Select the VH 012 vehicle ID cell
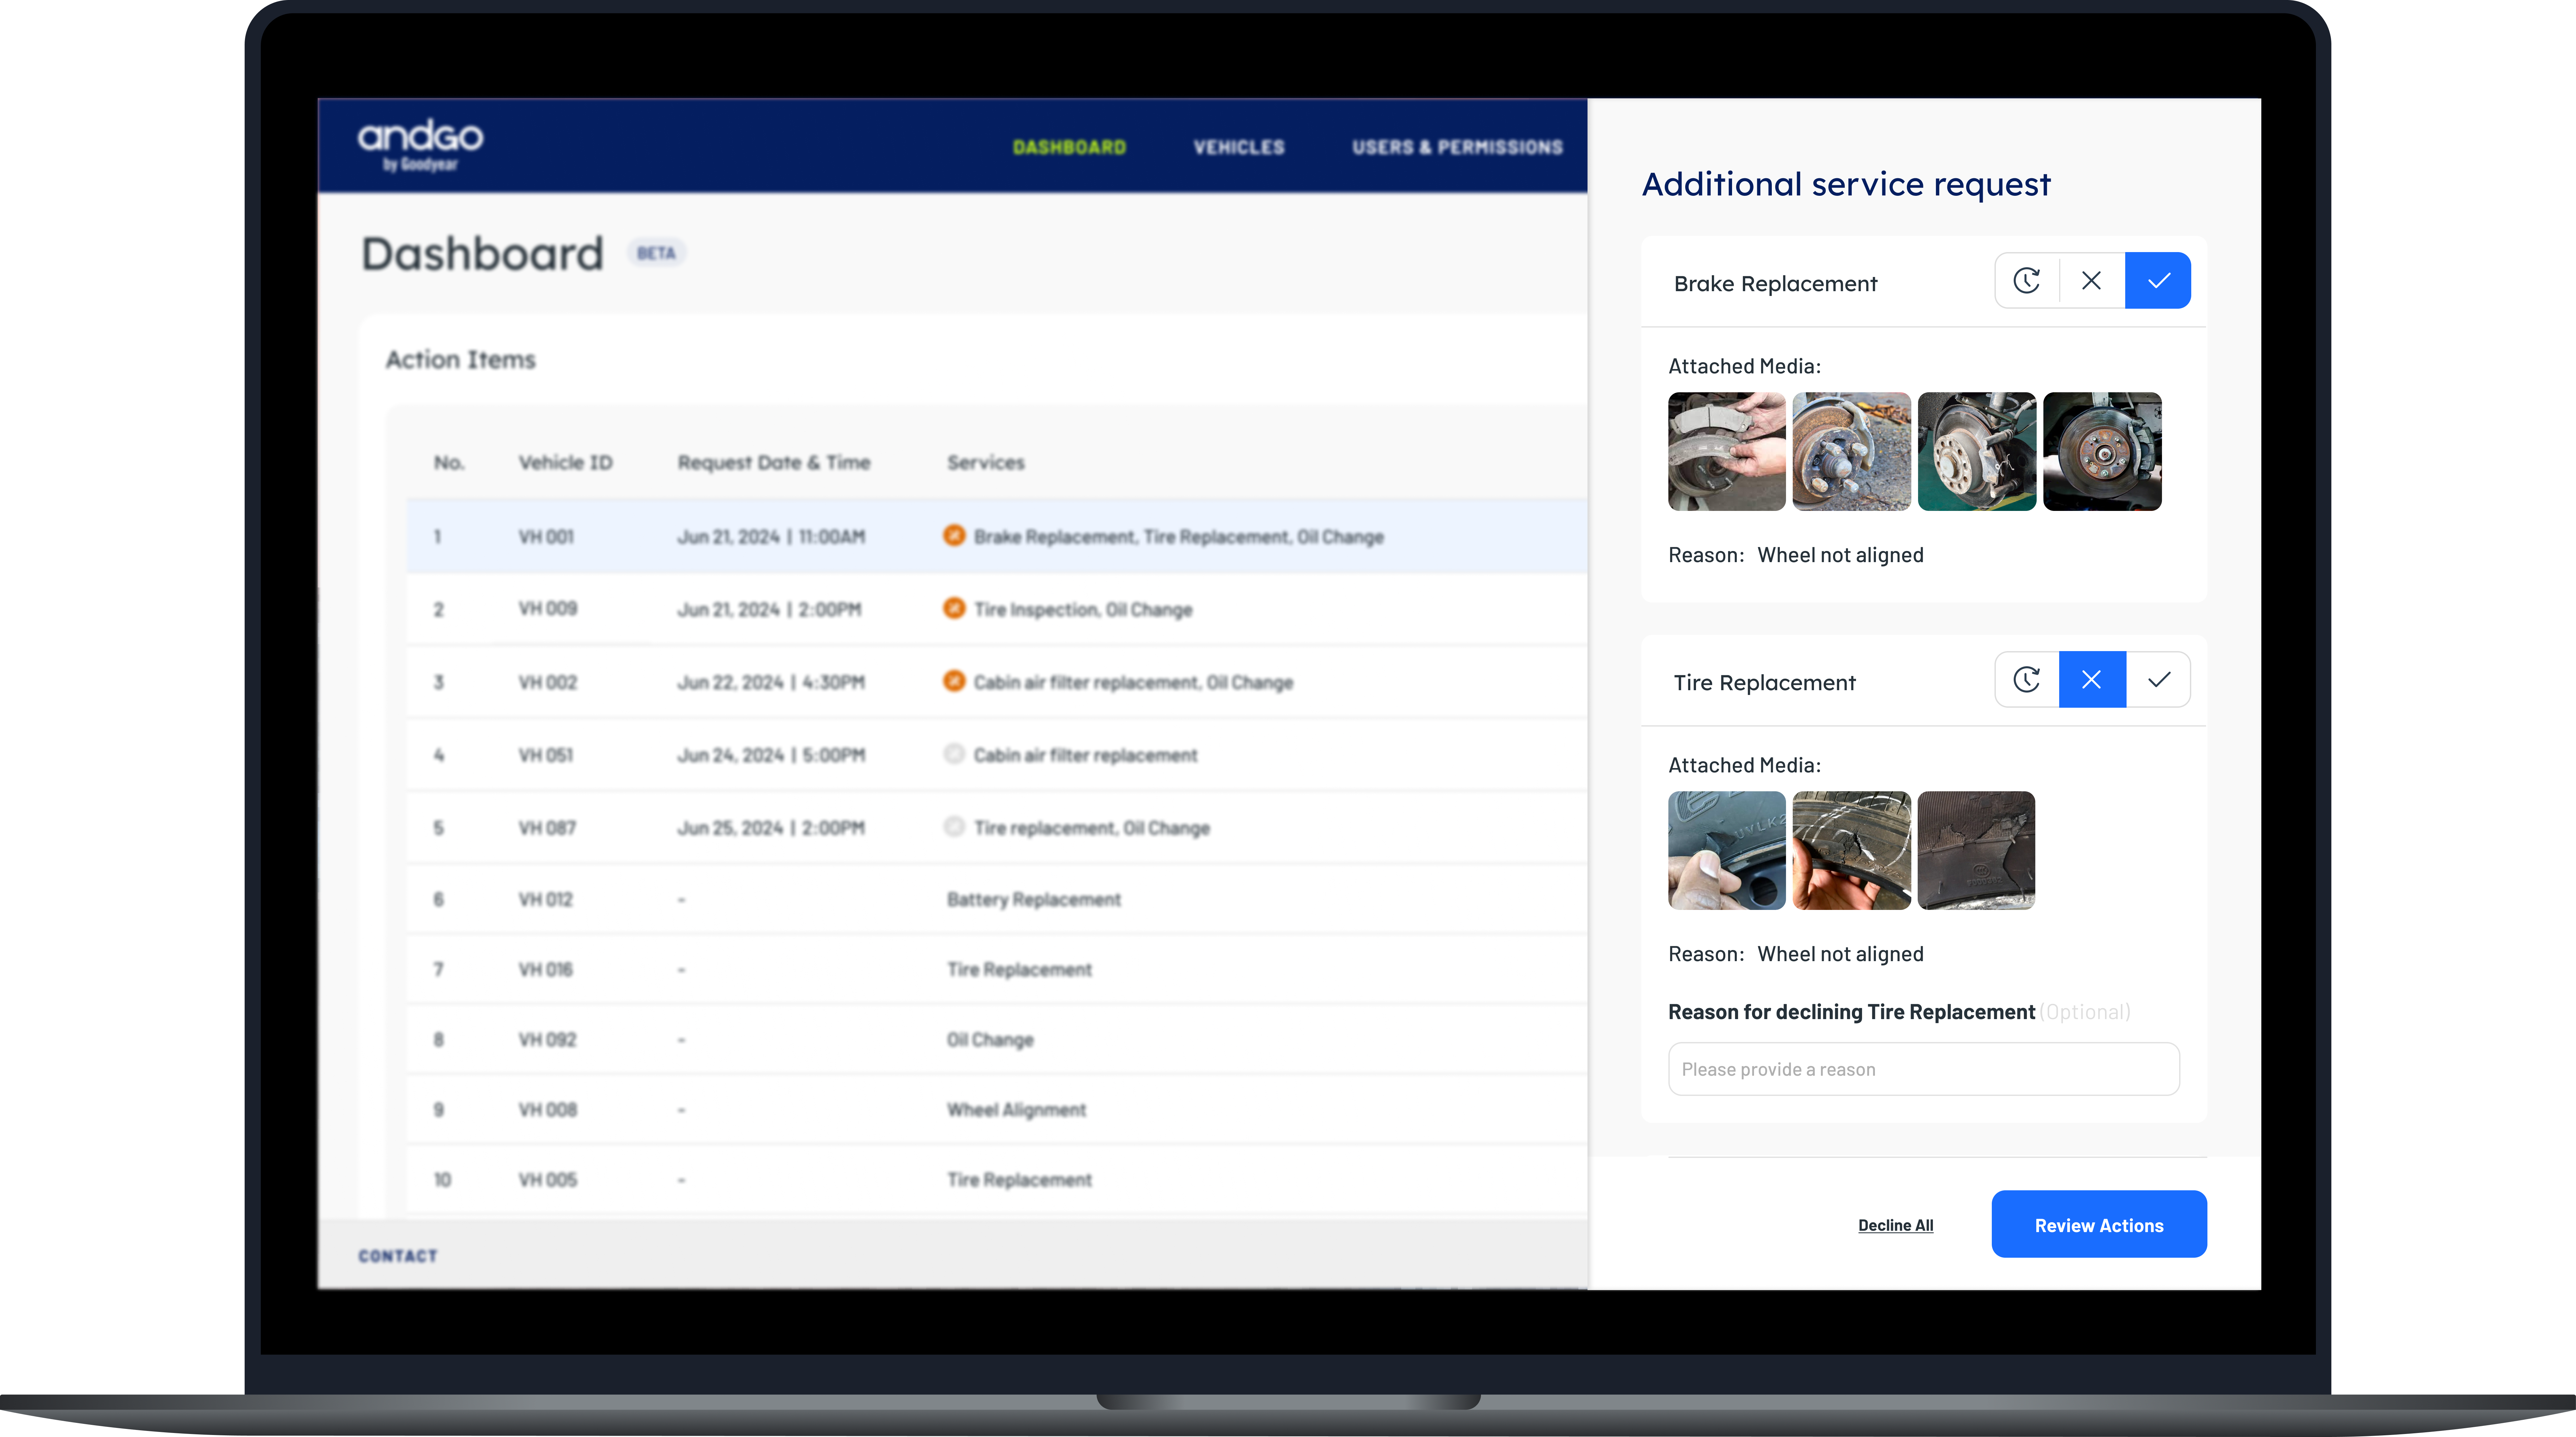 pos(546,900)
